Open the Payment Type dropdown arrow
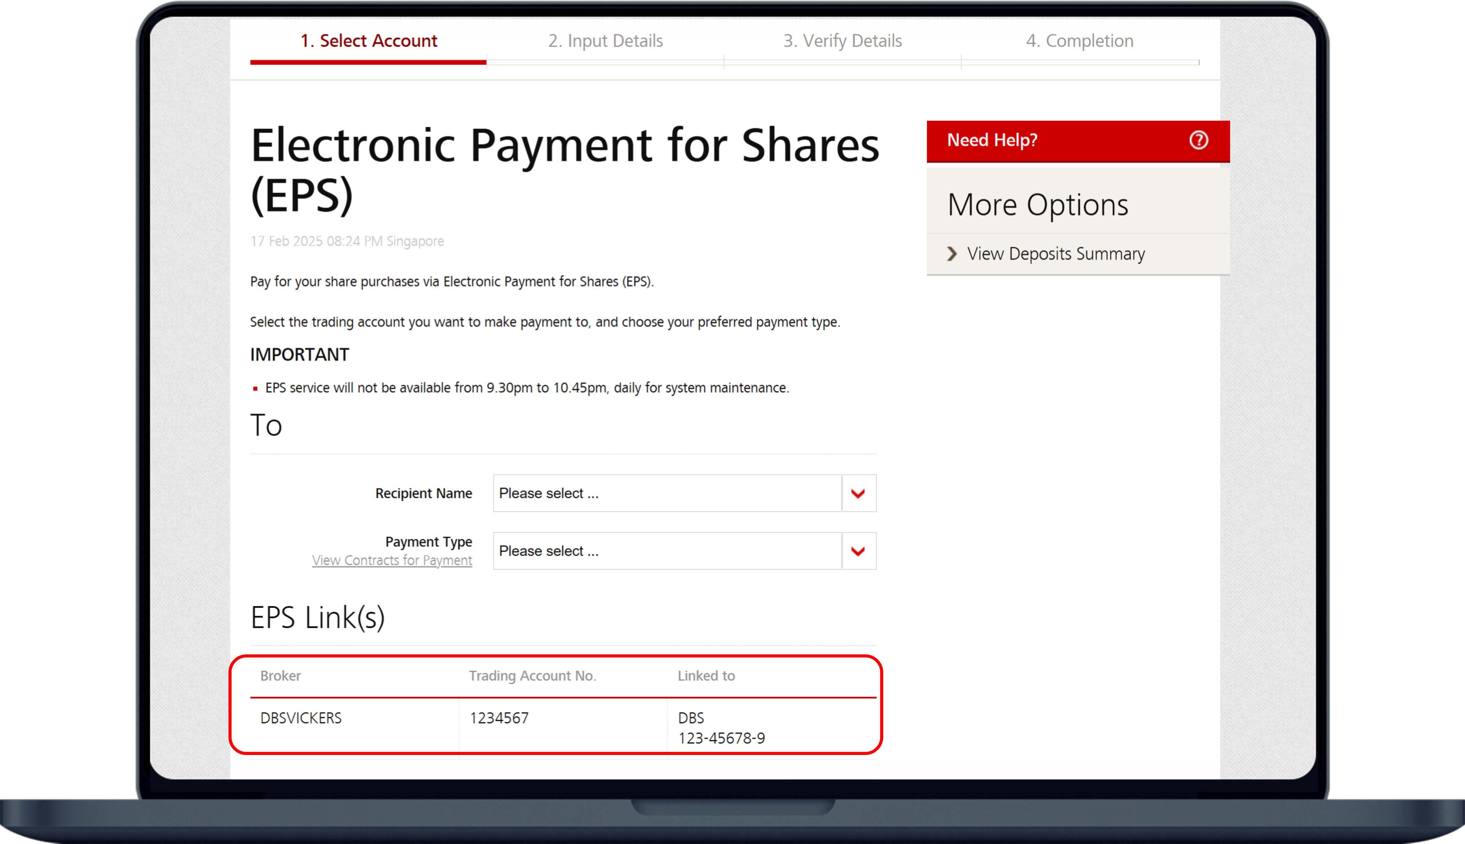Viewport: 1465px width, 844px height. pos(858,551)
